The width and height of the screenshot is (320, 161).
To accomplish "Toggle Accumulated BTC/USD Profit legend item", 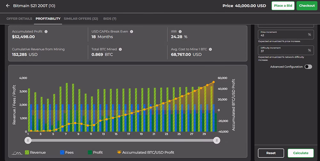I will tap(146, 152).
